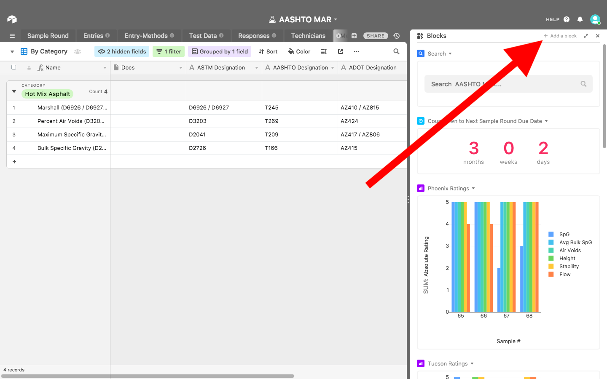This screenshot has width=607, height=379.
Task: Open Grouped by 1 field menu
Action: click(x=220, y=51)
